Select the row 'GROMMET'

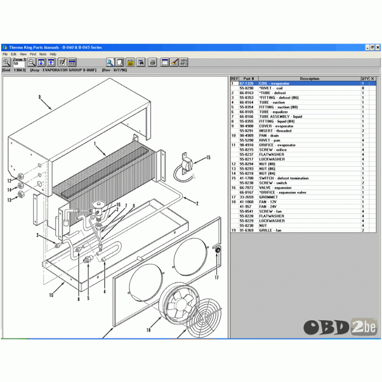[x=303, y=197]
